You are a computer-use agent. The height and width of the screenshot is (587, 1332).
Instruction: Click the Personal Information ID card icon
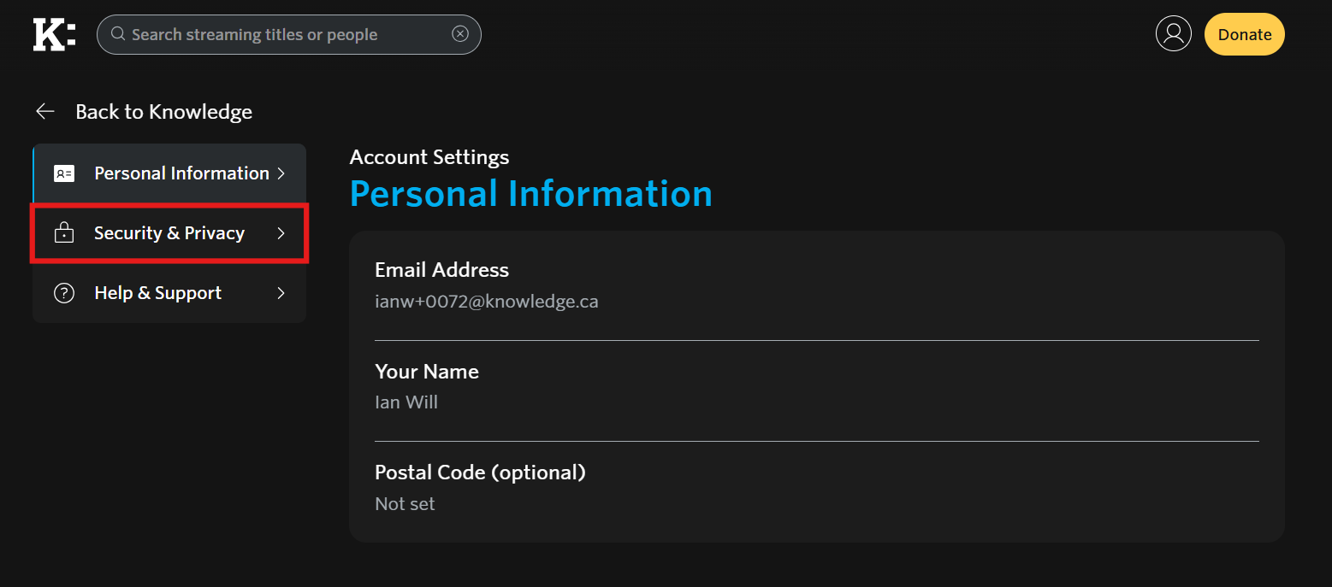(64, 173)
